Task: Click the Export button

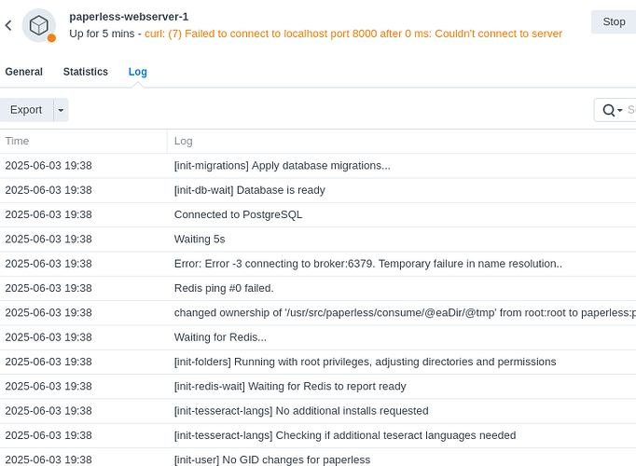Action: 26,110
